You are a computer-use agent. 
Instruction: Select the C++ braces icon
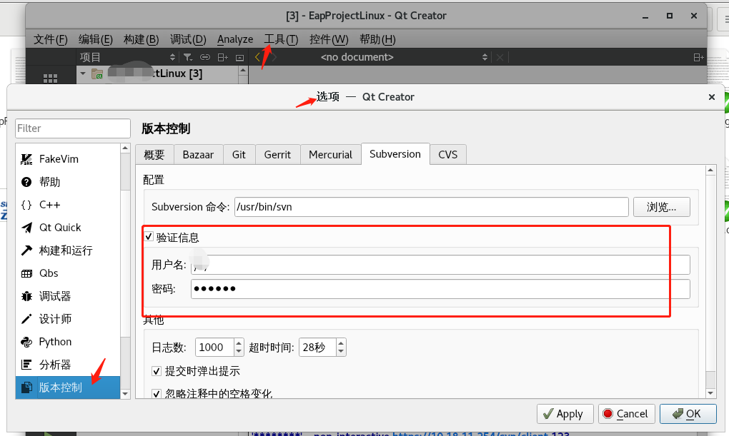click(26, 205)
